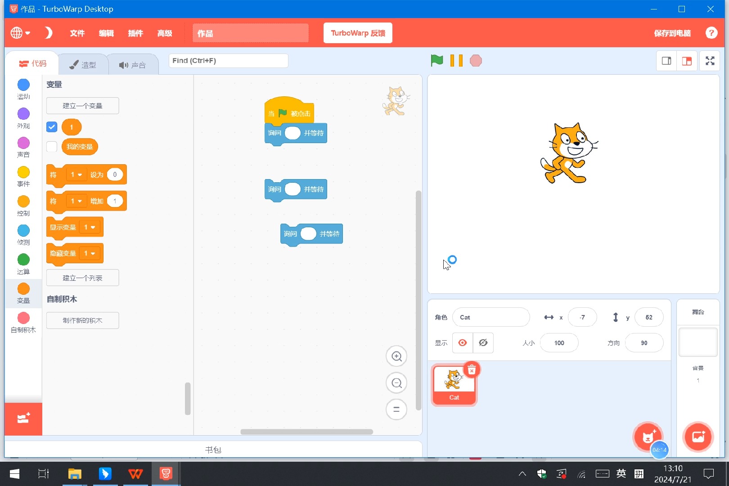This screenshot has height=486, width=729.
Task: Click 保存到电脑 to save project
Action: tap(672, 33)
